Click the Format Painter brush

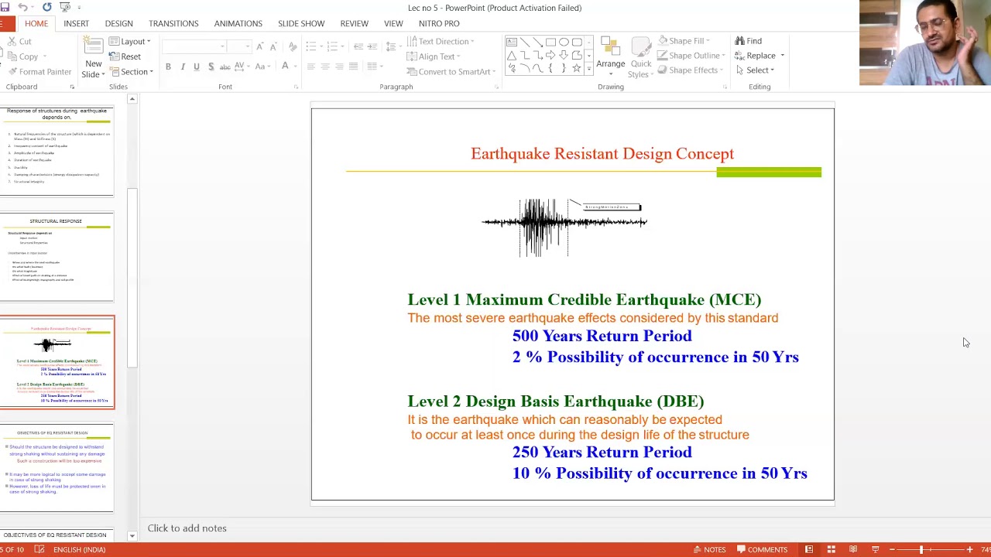pos(39,72)
